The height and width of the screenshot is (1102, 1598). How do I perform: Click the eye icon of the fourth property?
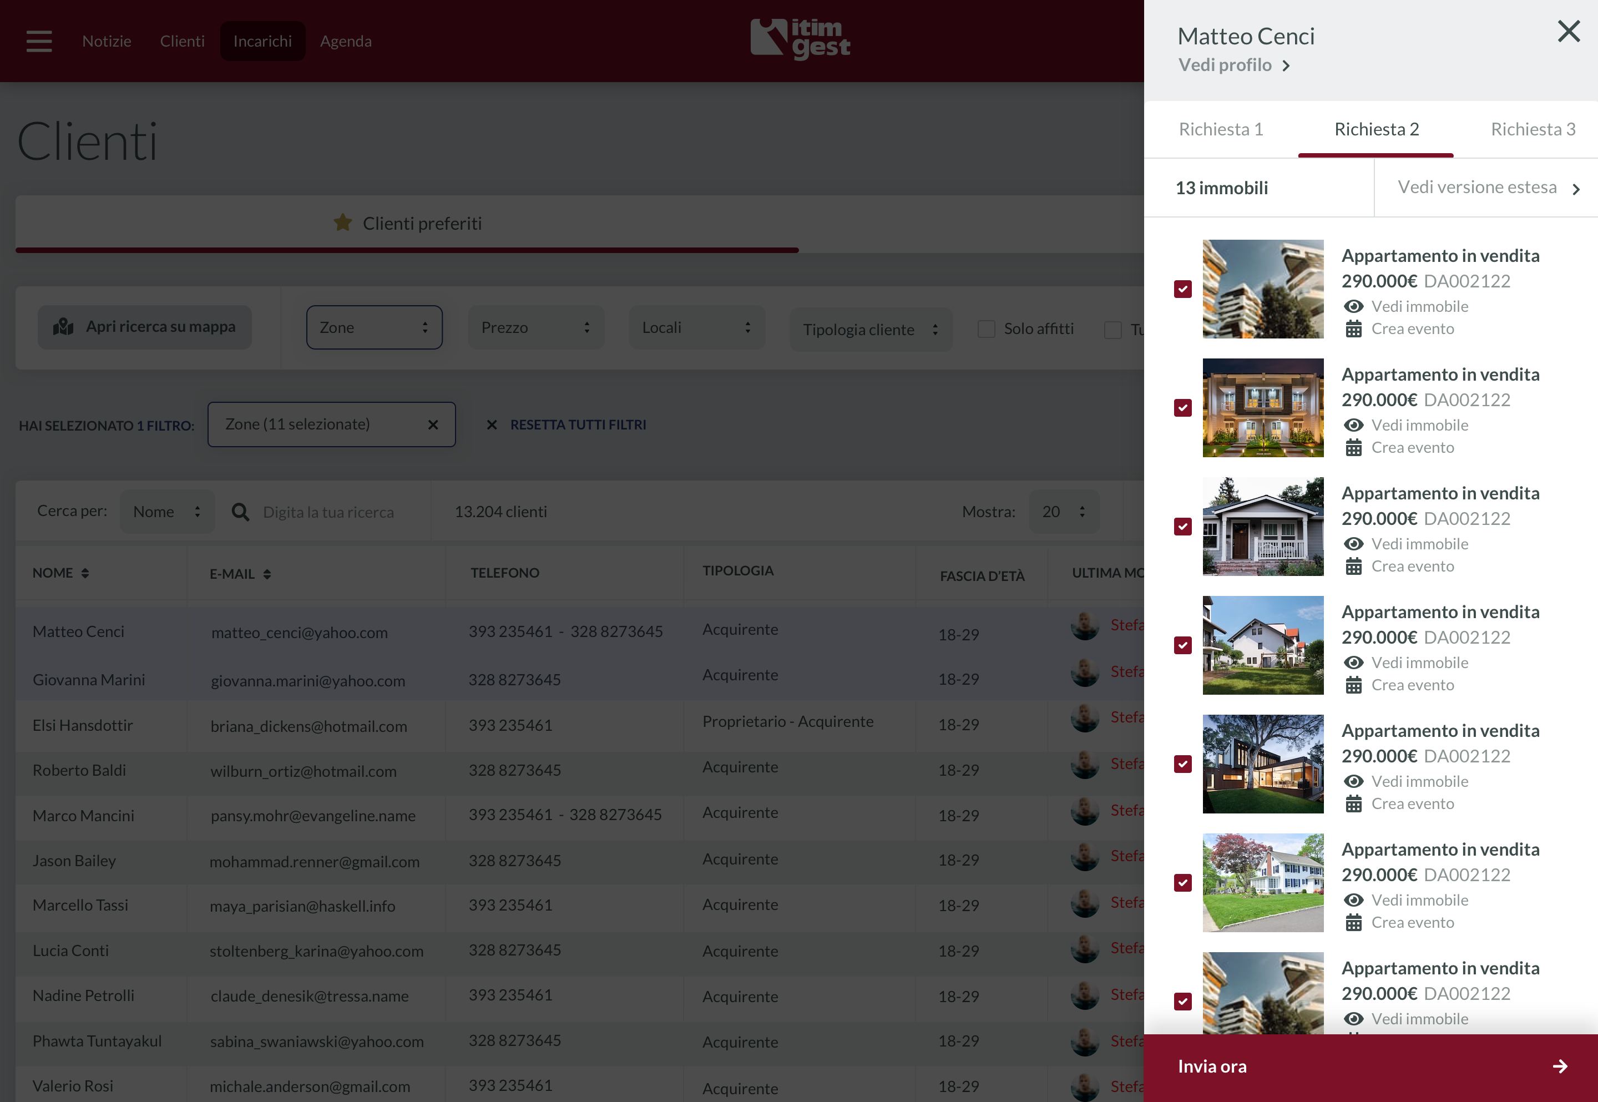tap(1354, 663)
